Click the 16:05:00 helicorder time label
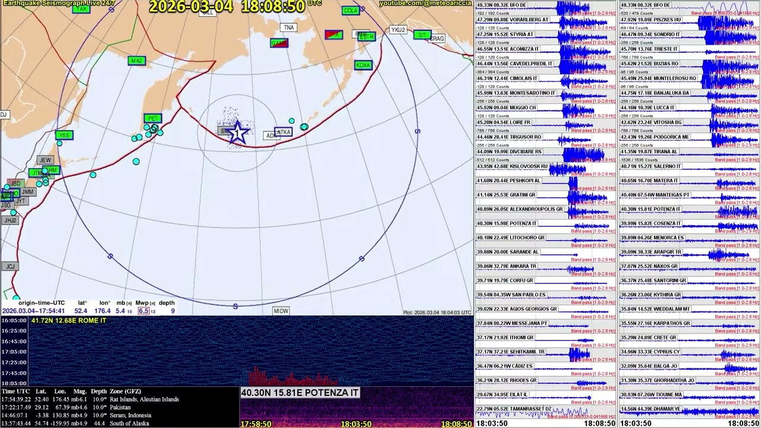Image resolution: width=761 pixels, height=428 pixels. coord(14,321)
